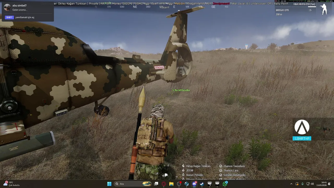Open the Discord taskbar icon
334x188 pixels.
pos(194,184)
